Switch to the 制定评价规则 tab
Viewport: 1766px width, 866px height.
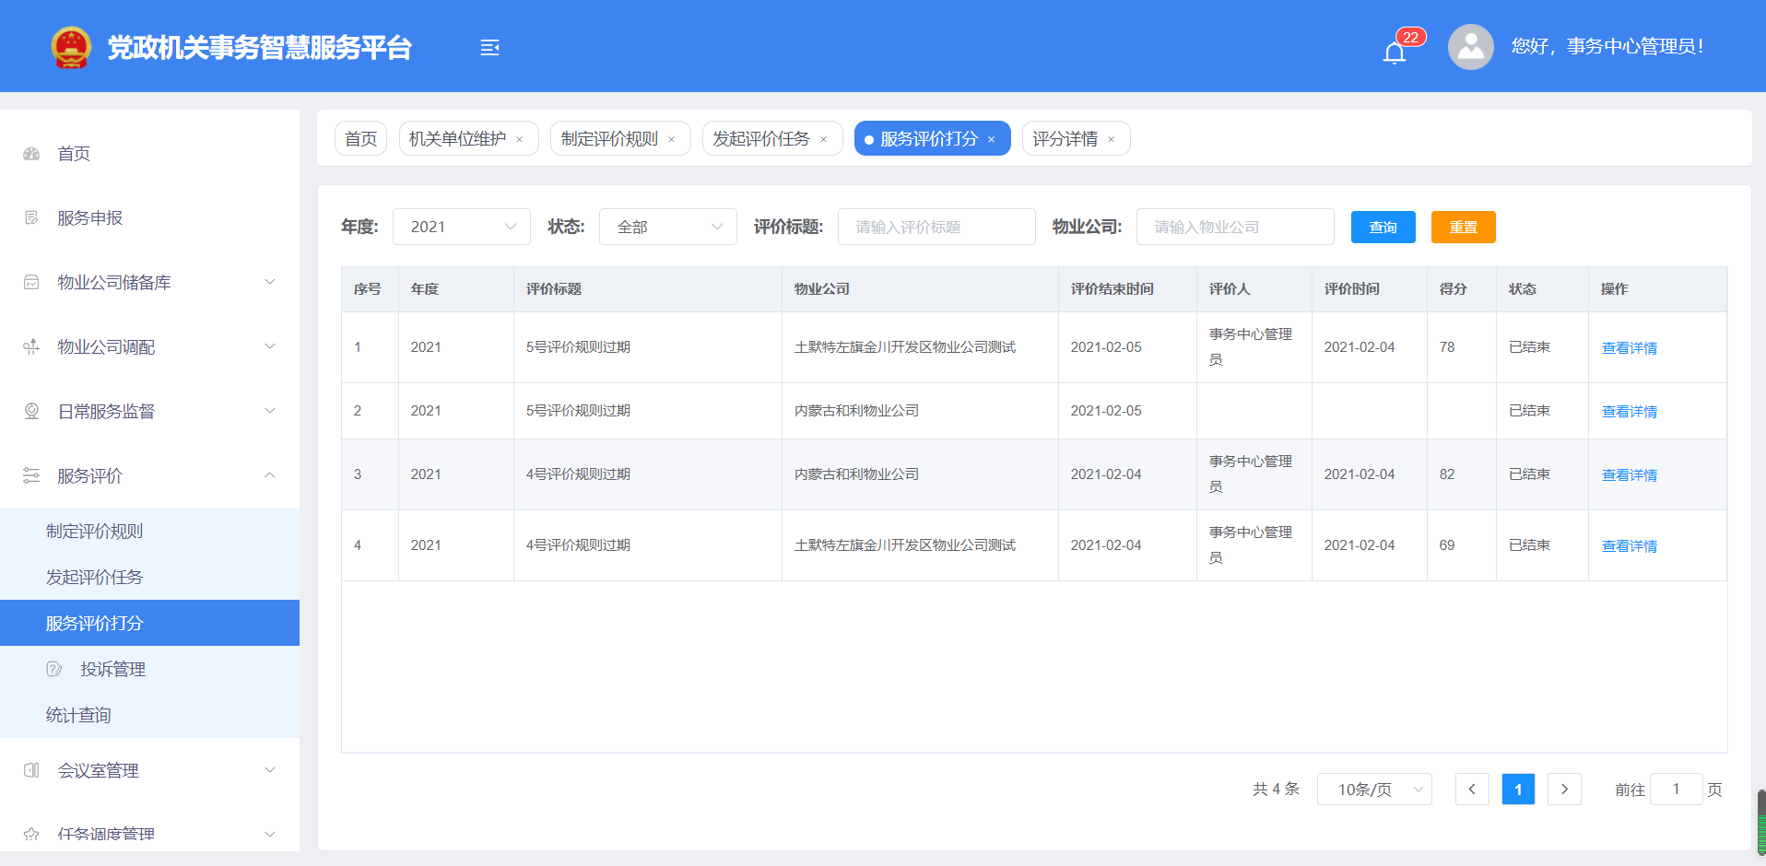(609, 139)
